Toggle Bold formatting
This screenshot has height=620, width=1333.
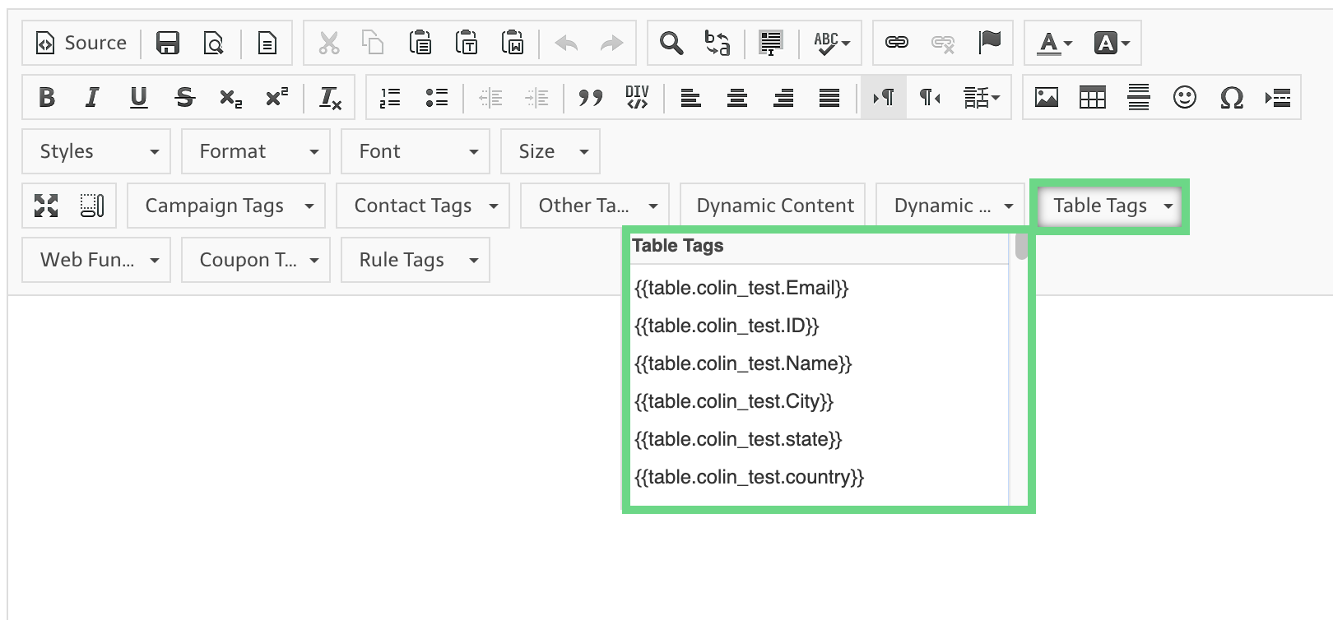47,98
